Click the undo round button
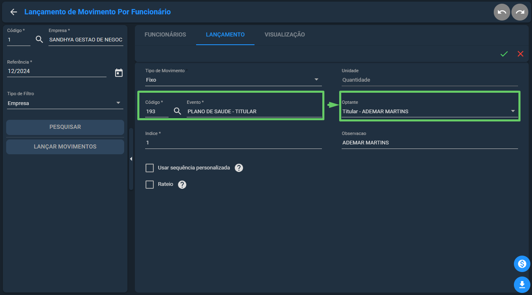Viewport: 532px width, 295px height. tap(502, 12)
